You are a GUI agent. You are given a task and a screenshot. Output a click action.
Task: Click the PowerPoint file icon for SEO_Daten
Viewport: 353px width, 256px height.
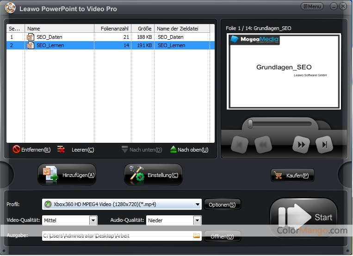coord(31,37)
